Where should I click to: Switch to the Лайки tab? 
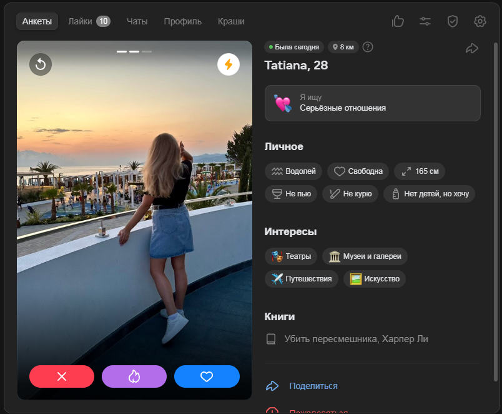pos(89,21)
